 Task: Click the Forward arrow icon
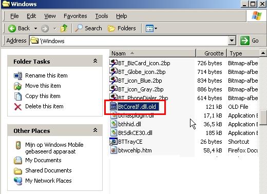pyautogui.click(x=45, y=28)
